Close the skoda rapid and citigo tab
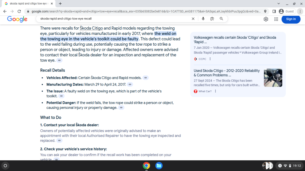 (x=52, y=3)
